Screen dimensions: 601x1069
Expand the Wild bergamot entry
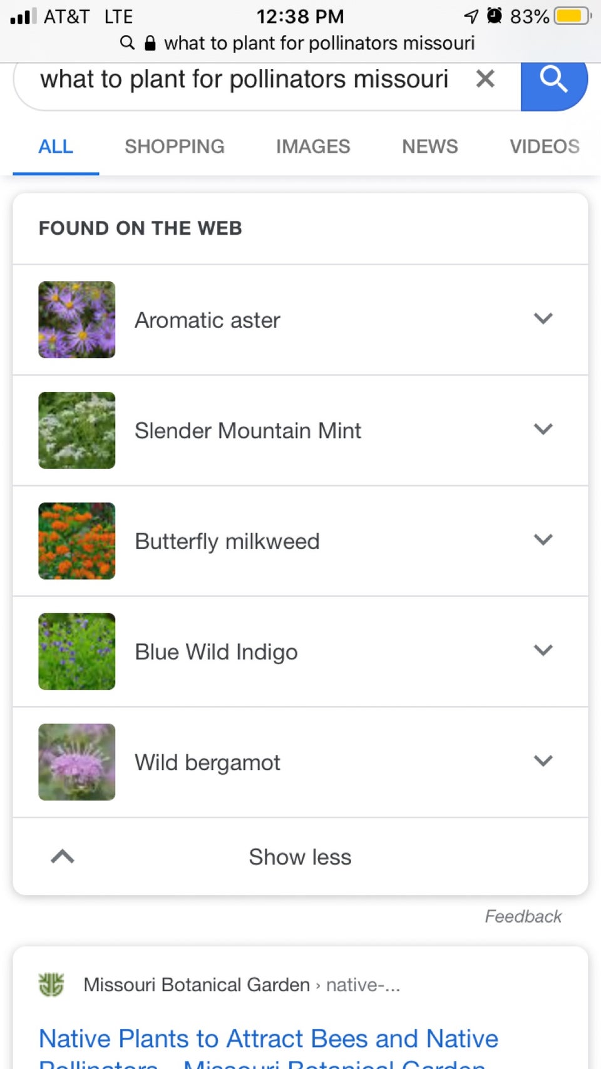543,762
